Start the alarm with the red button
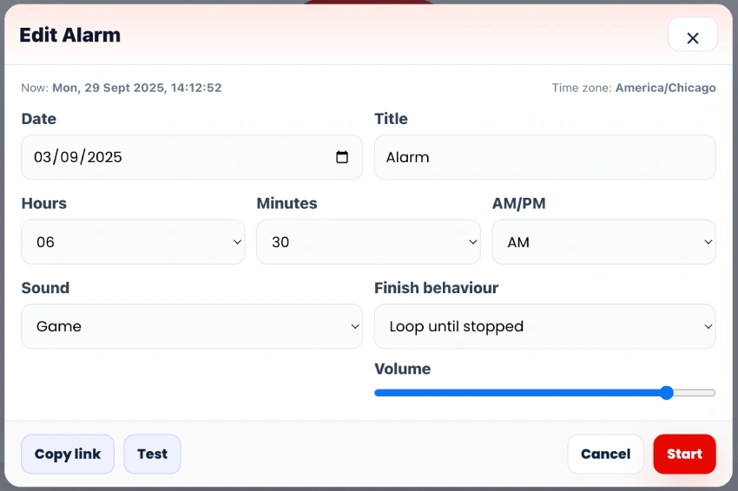 pos(684,454)
